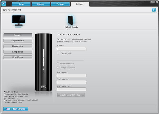
Task: Focus the Verify password field
Action: 72,83
